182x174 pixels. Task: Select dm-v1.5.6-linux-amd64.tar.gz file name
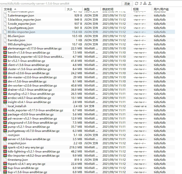pyautogui.click(x=27, y=82)
